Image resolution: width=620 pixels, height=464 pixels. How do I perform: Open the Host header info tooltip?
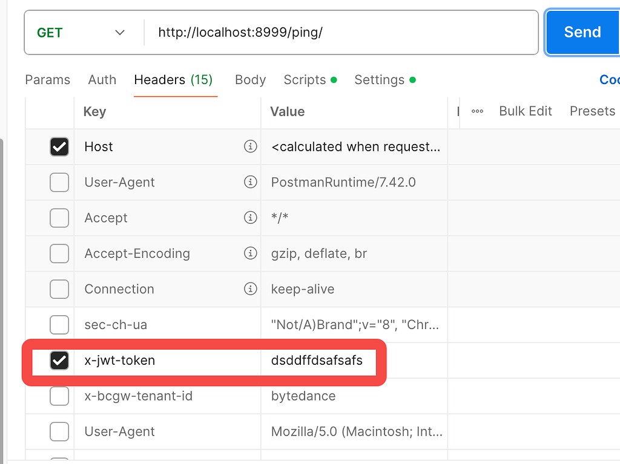[250, 146]
